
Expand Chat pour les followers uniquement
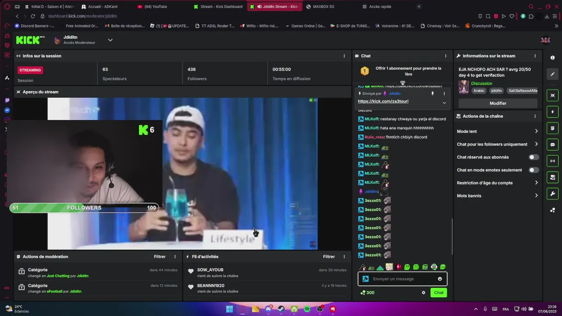(x=497, y=144)
